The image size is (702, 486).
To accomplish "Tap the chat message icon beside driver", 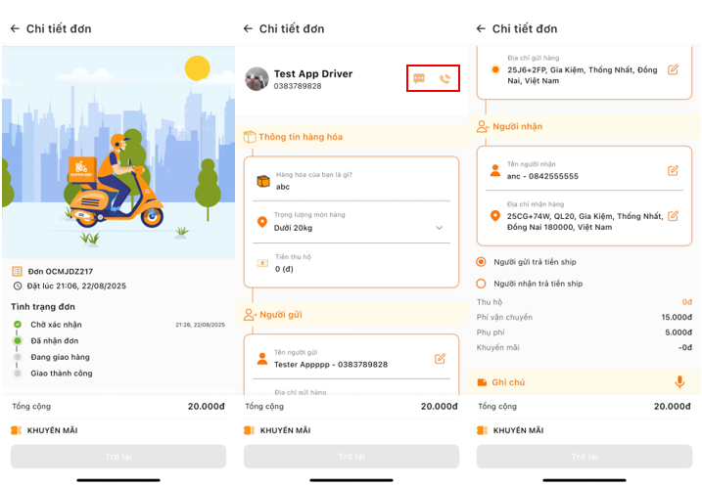I will pyautogui.click(x=419, y=79).
